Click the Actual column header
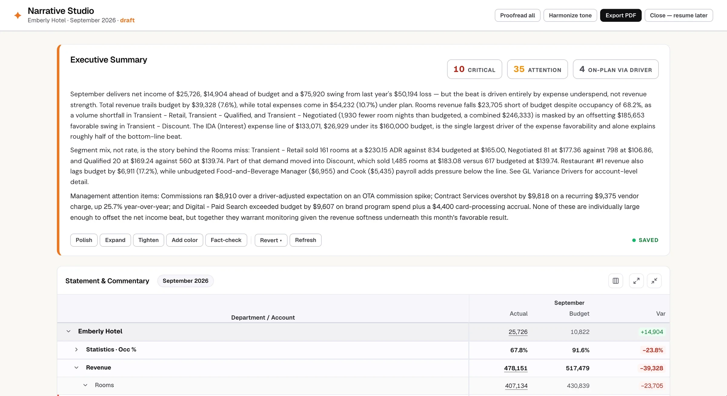727x396 pixels. click(519, 314)
